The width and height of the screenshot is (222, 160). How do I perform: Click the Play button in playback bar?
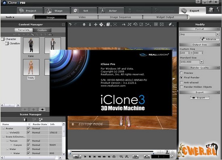tap(85, 156)
